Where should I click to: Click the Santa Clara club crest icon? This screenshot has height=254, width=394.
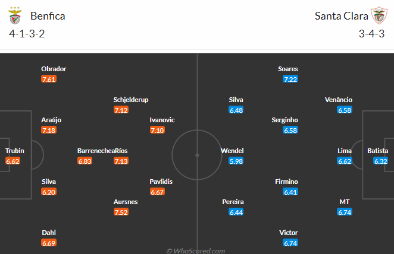pyautogui.click(x=379, y=15)
